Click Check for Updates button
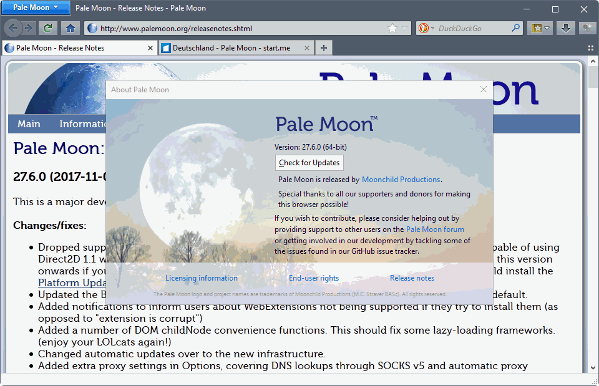The width and height of the screenshot is (599, 386). (309, 163)
